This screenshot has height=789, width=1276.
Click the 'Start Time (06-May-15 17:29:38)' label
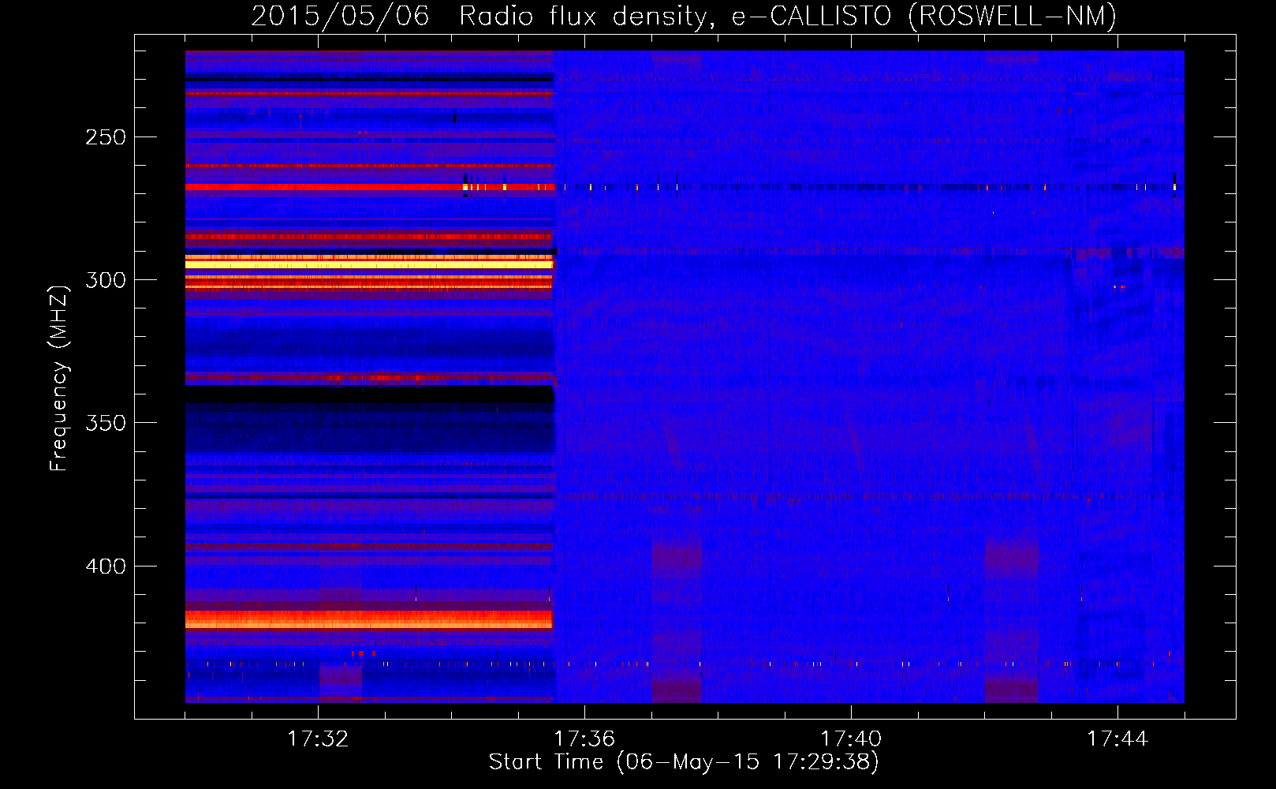click(683, 762)
